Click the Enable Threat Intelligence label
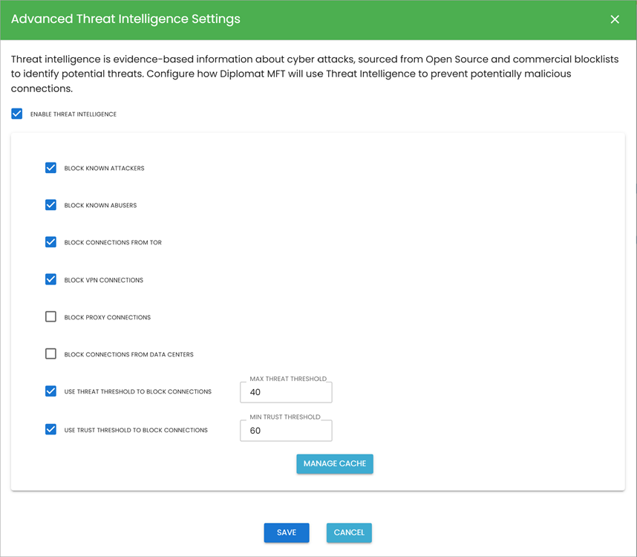 pyautogui.click(x=72, y=114)
